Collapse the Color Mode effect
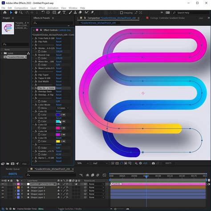211x211 pixels. pos(33,105)
